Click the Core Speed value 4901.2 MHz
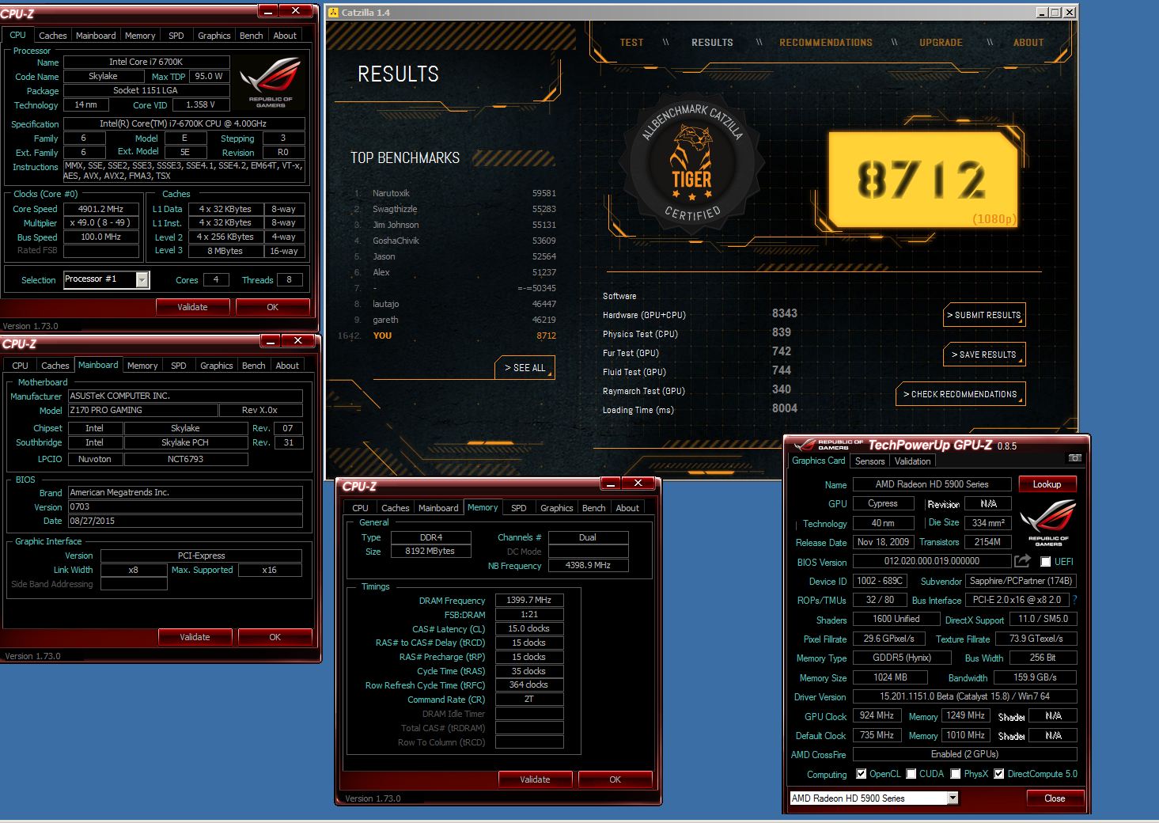1159x823 pixels. tap(100, 209)
